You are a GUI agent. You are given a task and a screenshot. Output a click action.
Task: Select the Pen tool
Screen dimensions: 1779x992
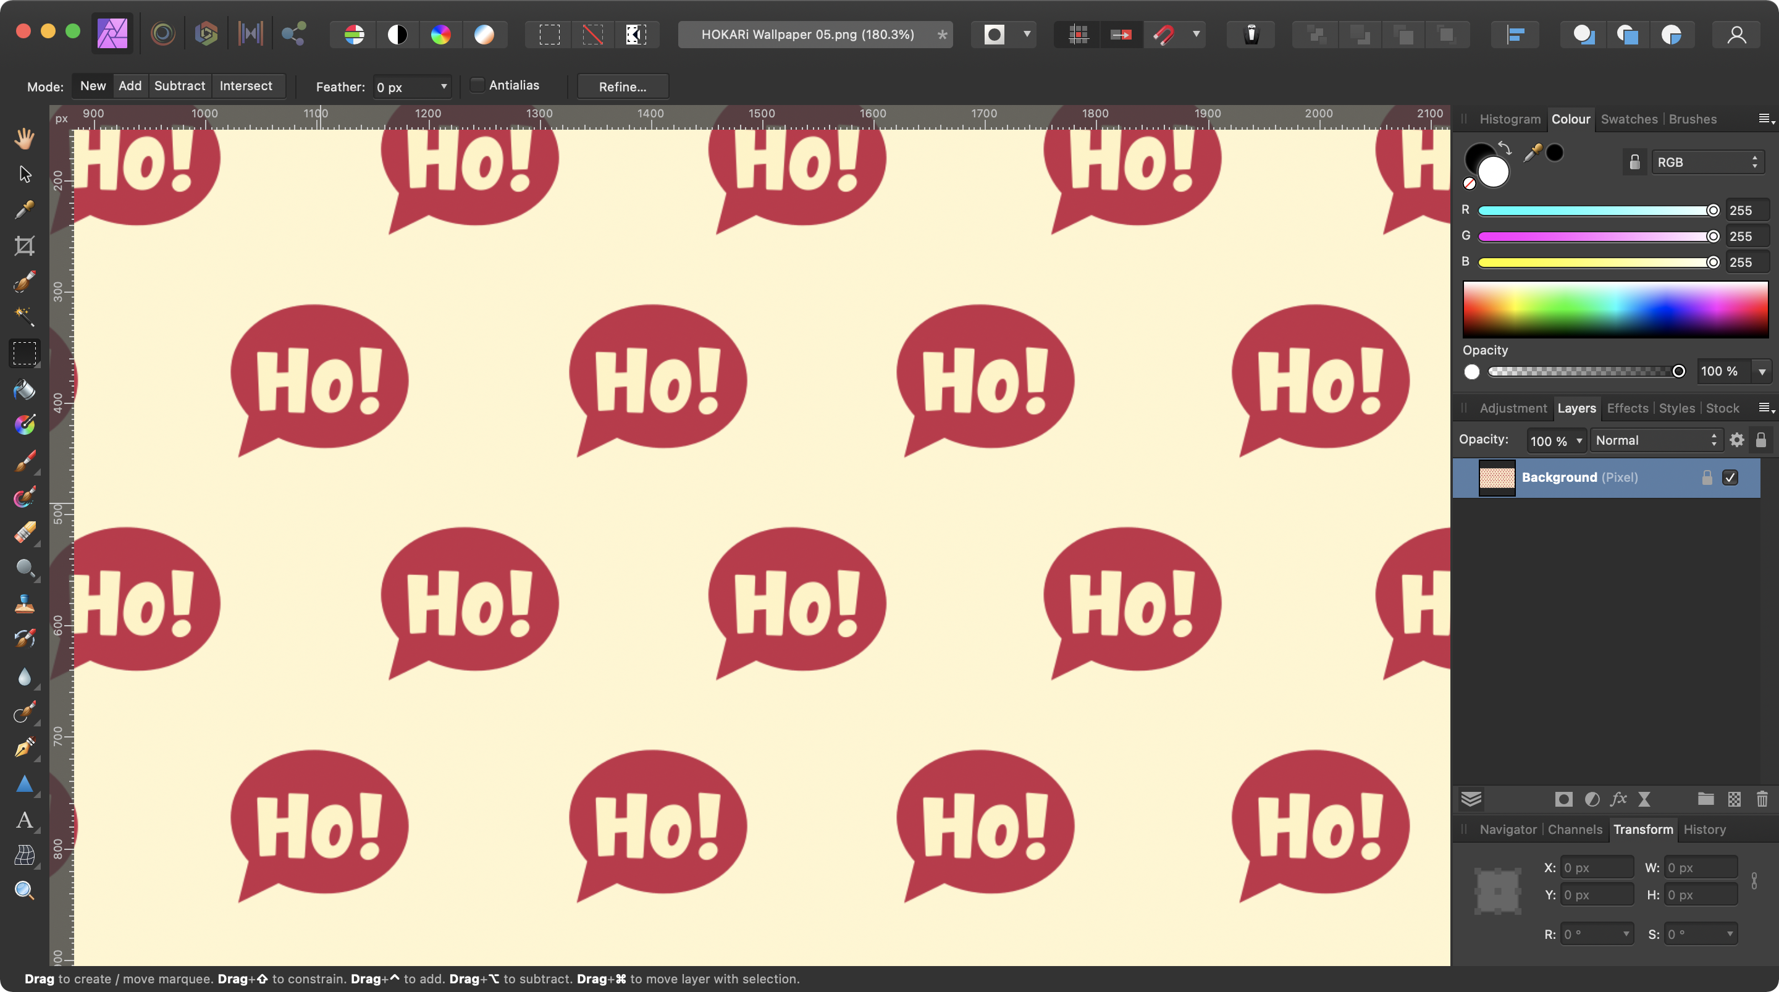(x=25, y=747)
